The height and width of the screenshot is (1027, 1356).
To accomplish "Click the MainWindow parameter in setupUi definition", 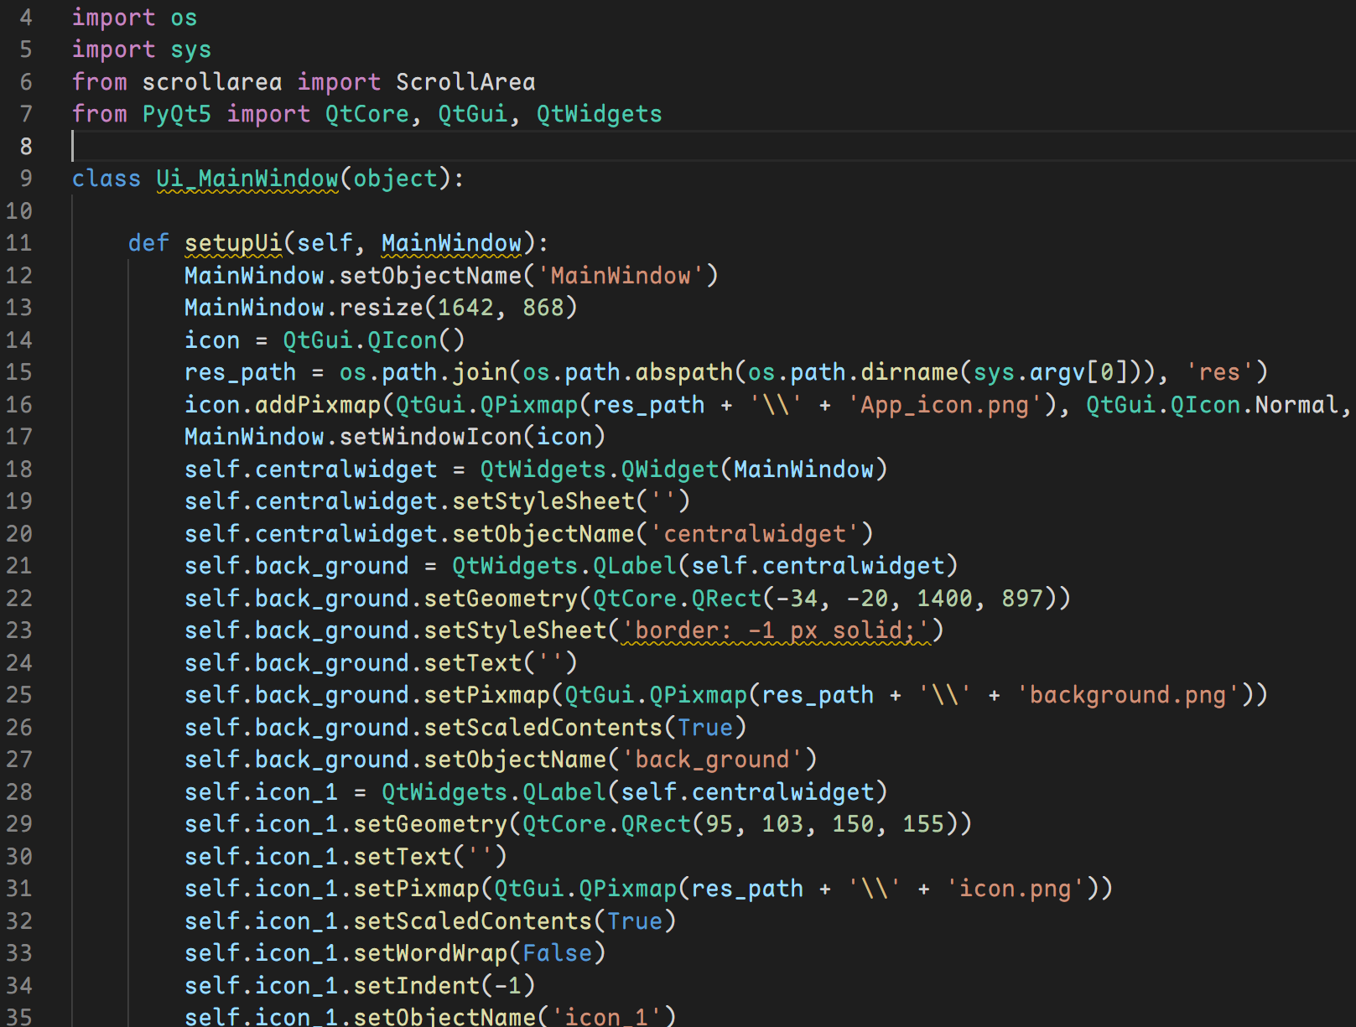I will click(451, 243).
